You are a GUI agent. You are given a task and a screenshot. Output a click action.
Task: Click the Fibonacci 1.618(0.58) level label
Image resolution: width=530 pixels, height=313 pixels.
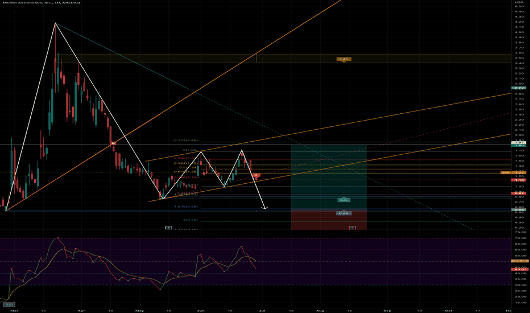click(186, 207)
